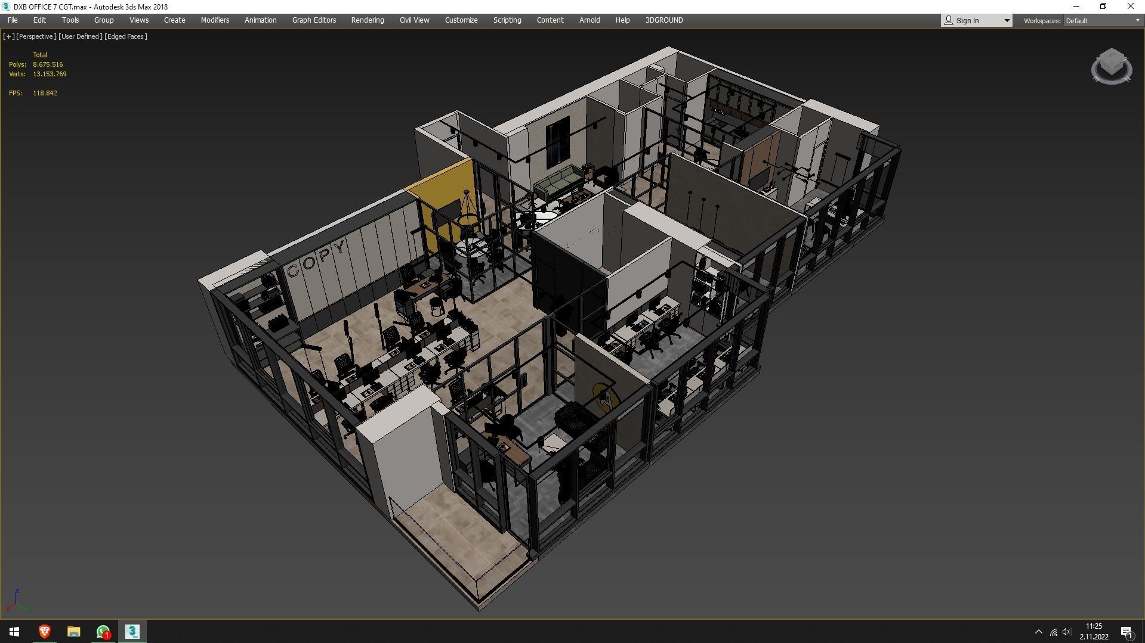Open the Civil View menu
The image size is (1145, 643).
(x=414, y=20)
